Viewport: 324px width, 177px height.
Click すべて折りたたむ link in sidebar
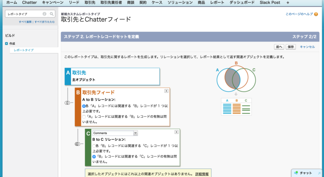click(45, 22)
